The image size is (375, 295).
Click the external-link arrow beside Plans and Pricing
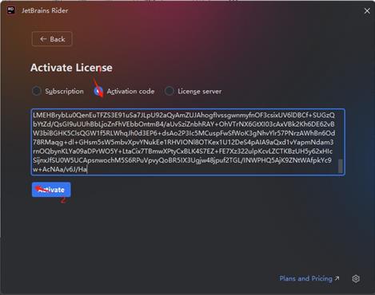337,278
